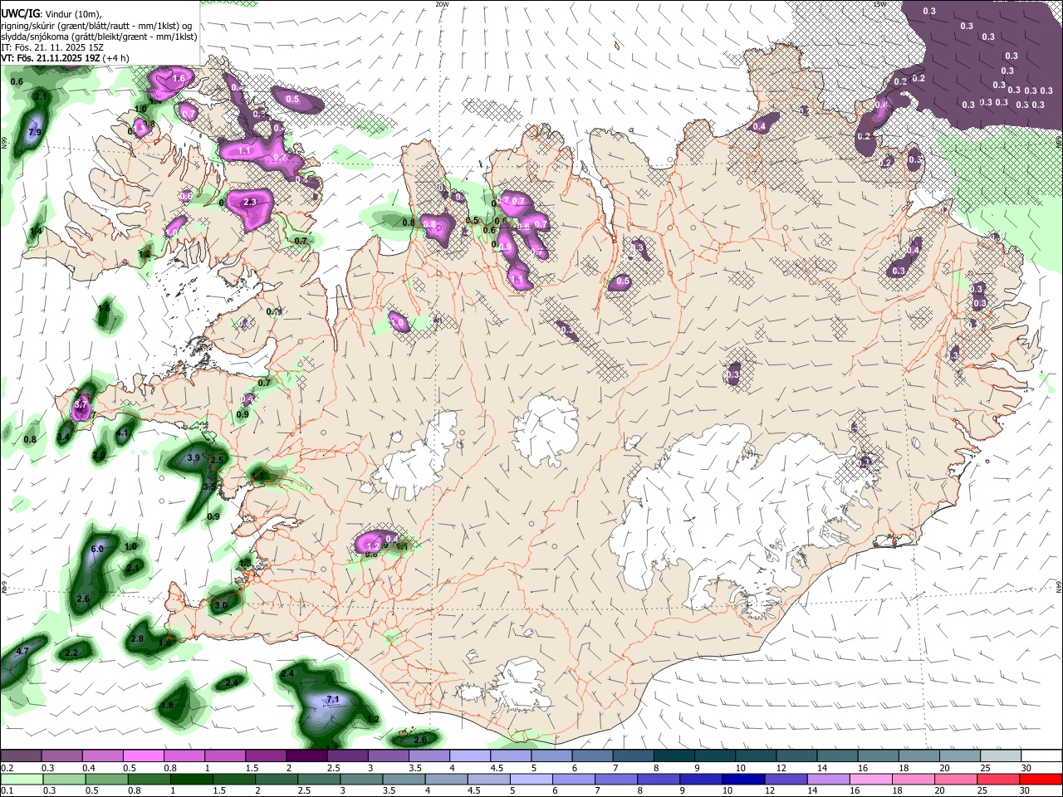The width and height of the screenshot is (1063, 797).
Task: Click the 4.1 rain value label
Action: [x=123, y=433]
